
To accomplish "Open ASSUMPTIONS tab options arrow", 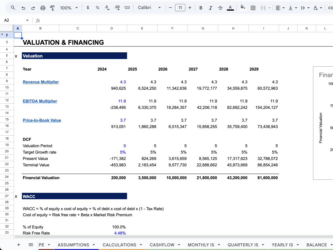I will click(x=94, y=245).
